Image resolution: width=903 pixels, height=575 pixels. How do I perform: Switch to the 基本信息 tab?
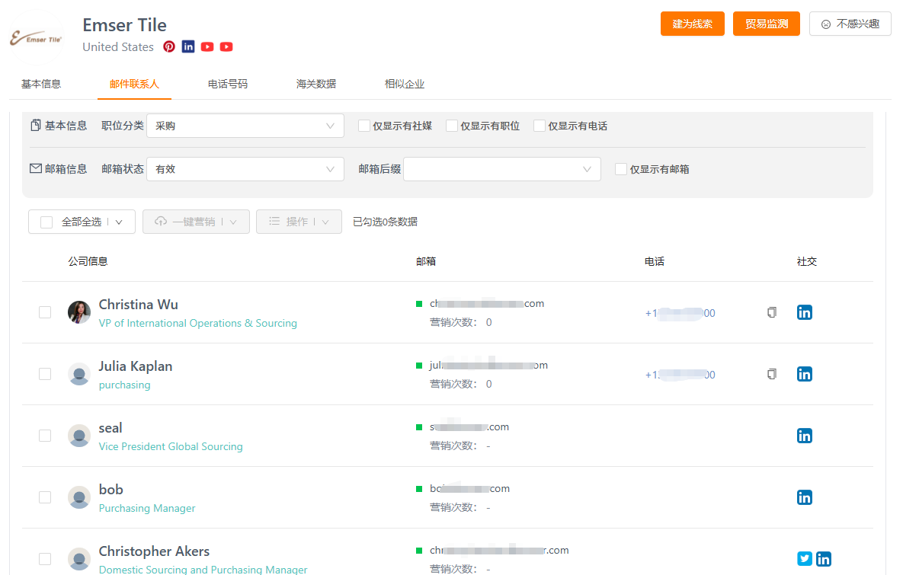[x=41, y=84]
